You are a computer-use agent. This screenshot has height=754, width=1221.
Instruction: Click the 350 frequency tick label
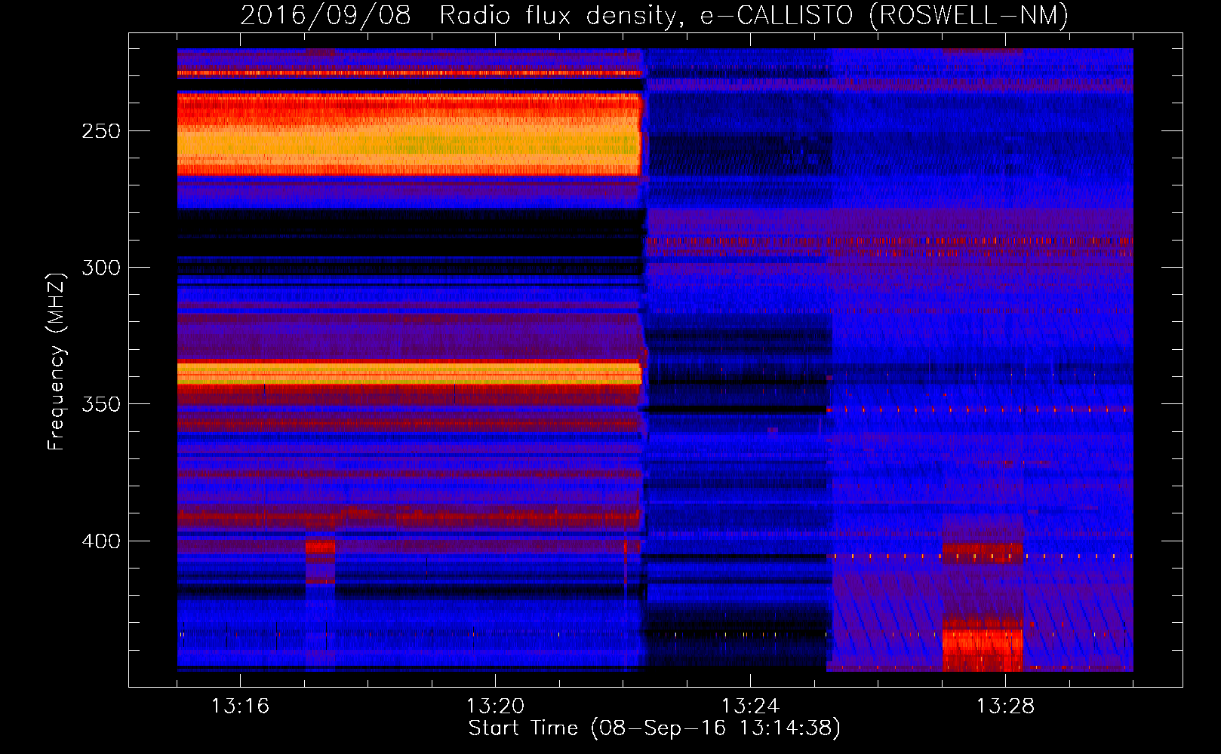(x=101, y=404)
